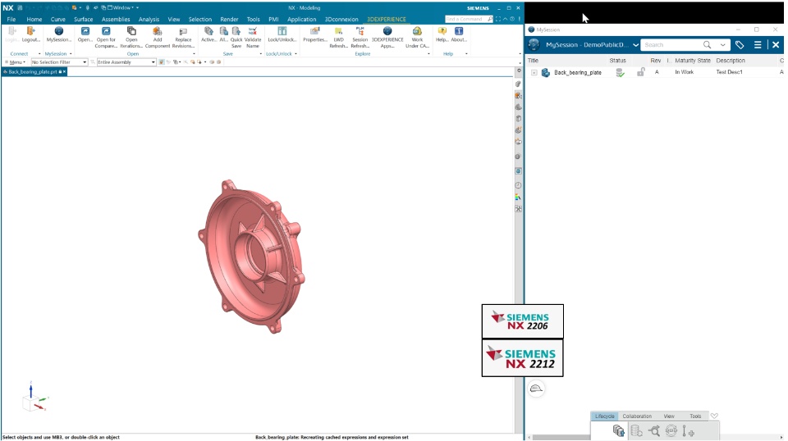Click the Open icon in the 3DEXPERIENCE ribbon
Image resolution: width=788 pixels, height=441 pixels.
[85, 32]
